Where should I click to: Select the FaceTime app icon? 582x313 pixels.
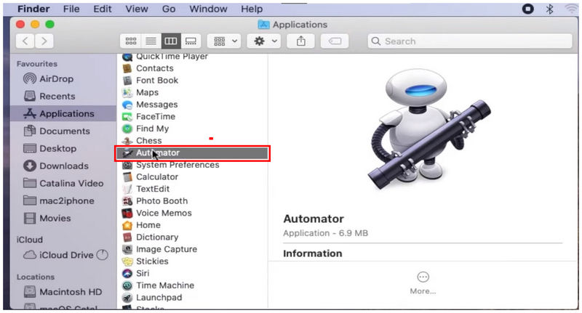[x=127, y=117]
